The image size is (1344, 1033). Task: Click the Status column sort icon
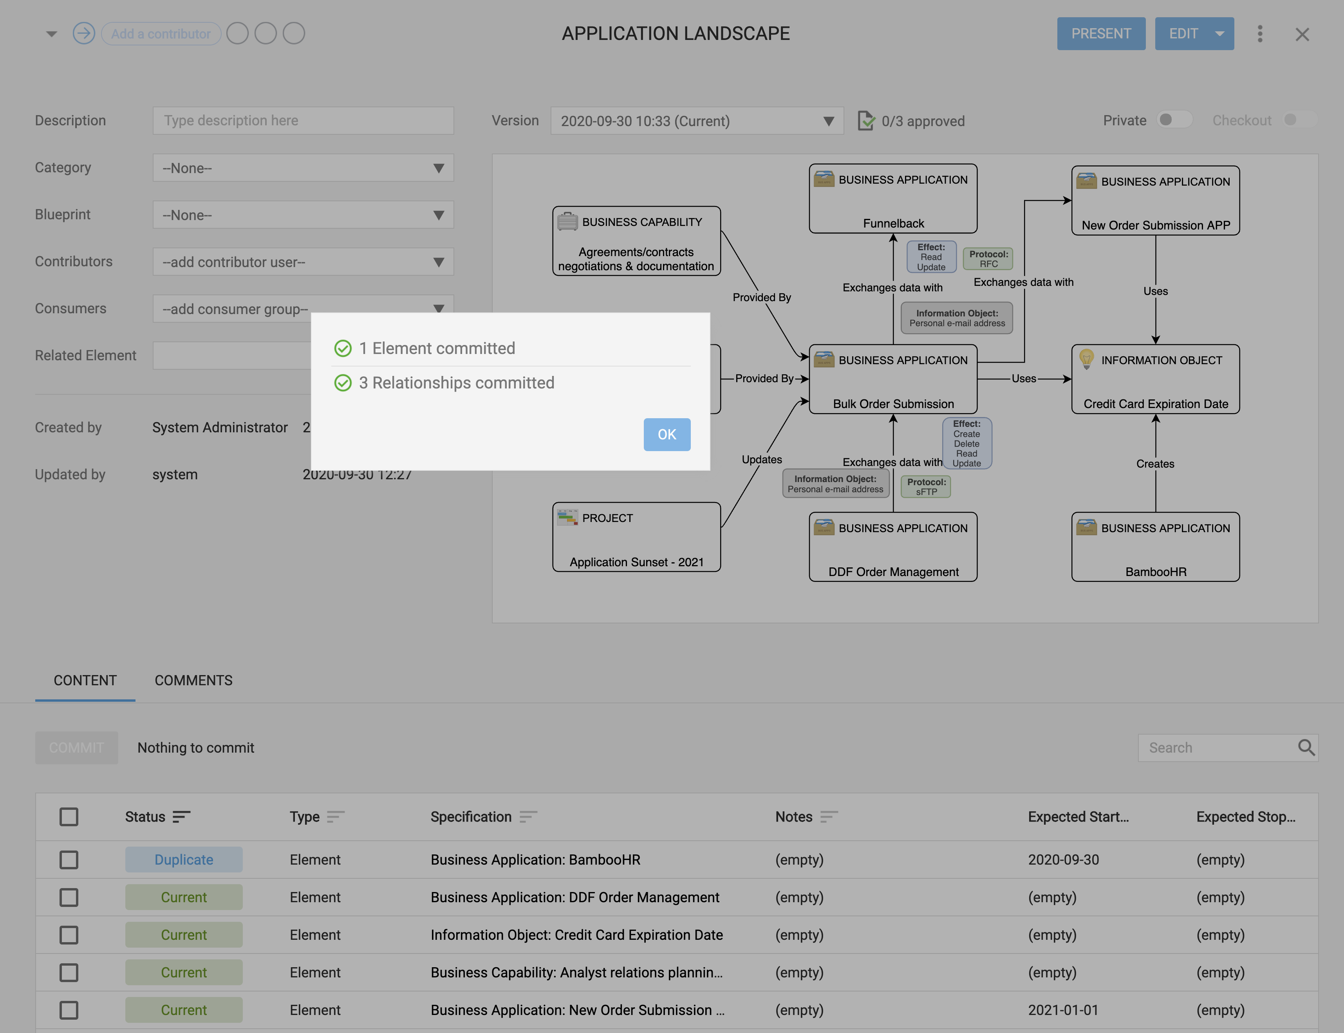(181, 816)
